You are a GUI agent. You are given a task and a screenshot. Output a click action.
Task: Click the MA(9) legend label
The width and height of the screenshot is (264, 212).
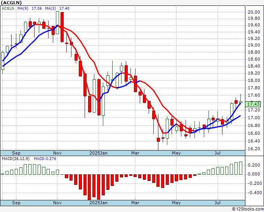tap(23, 9)
